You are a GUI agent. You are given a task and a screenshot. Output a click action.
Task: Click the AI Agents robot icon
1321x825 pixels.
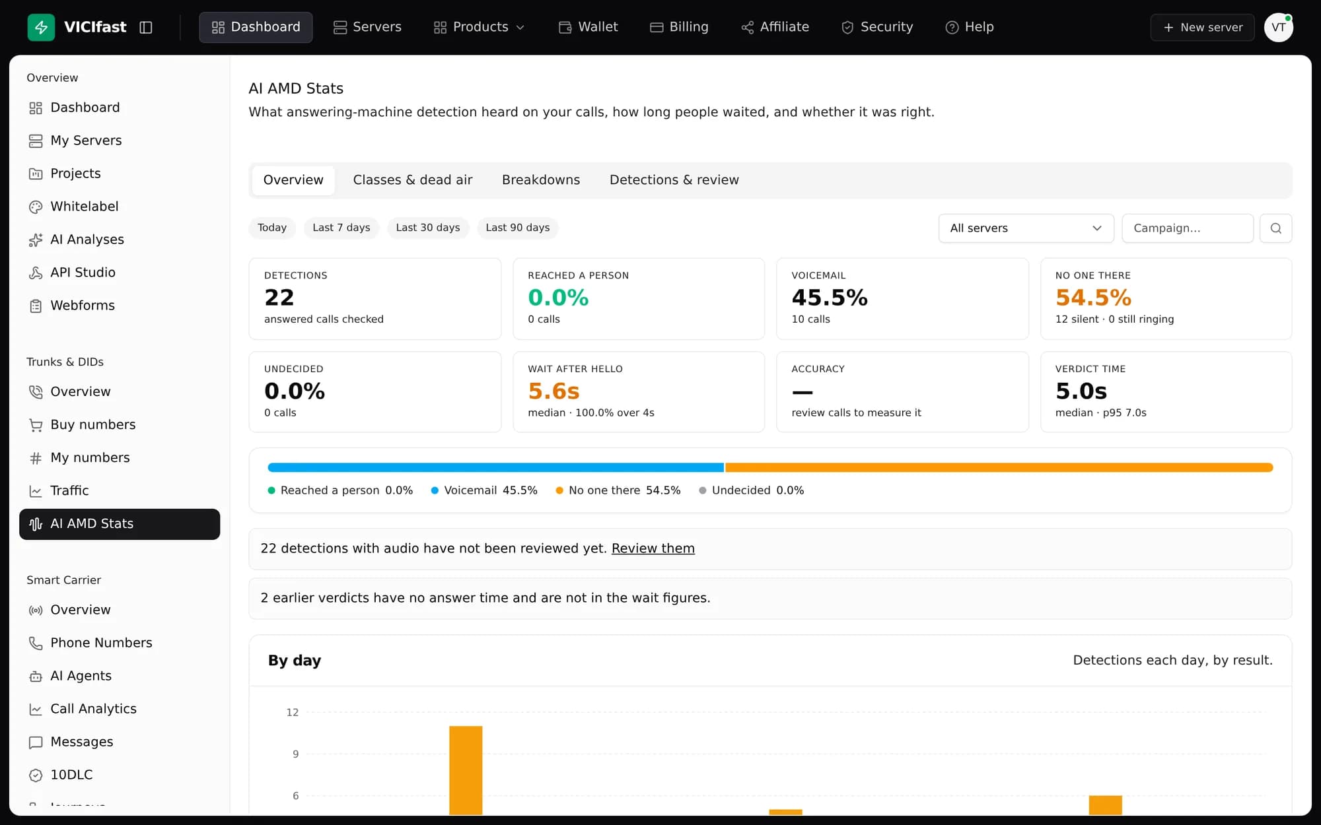36,676
